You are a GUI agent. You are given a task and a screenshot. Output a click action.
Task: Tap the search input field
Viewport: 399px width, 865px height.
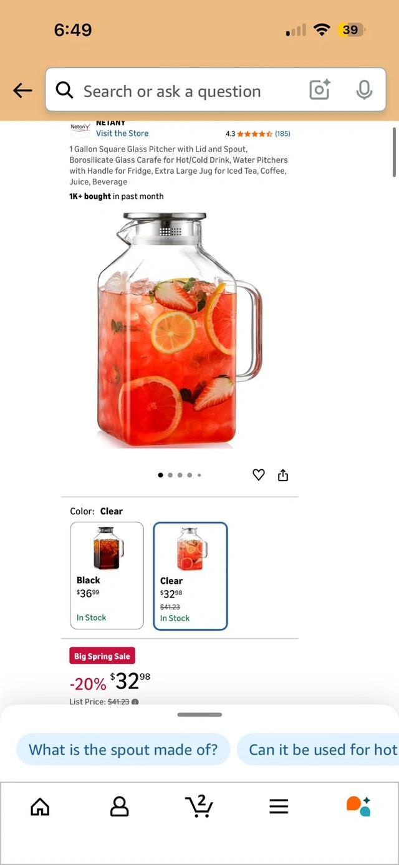pyautogui.click(x=187, y=91)
